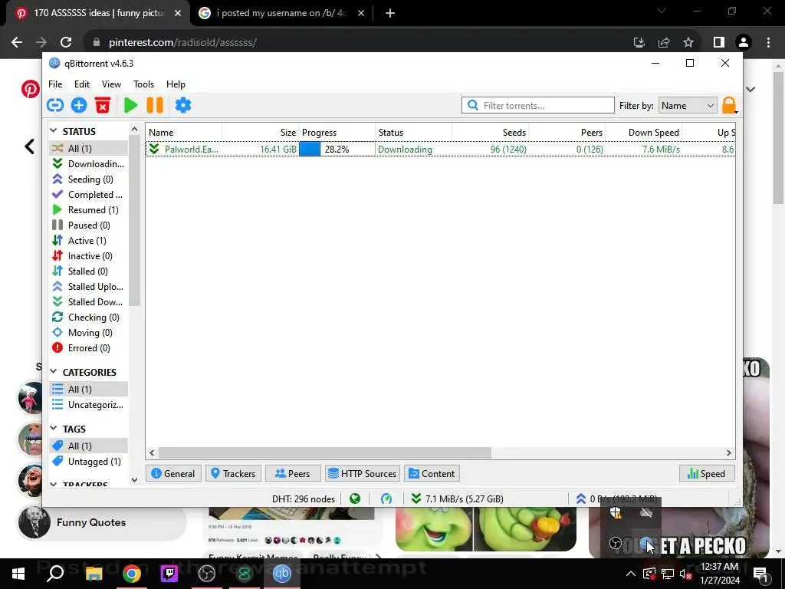Click the orange Pause toolbar icon

point(155,105)
